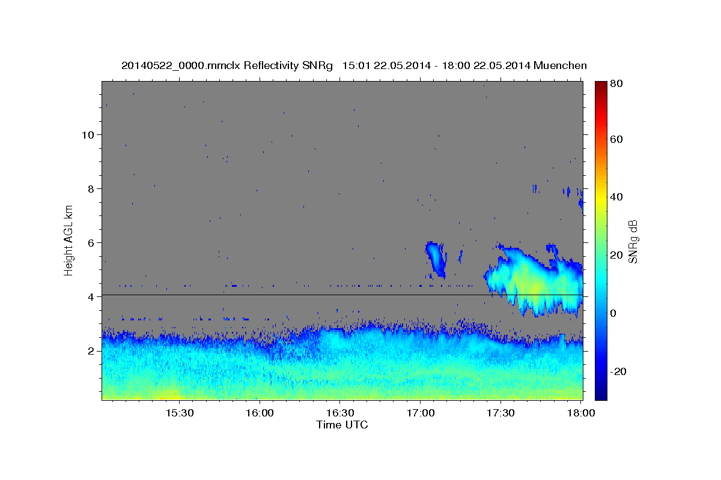Image resolution: width=721 pixels, height=480 pixels.
Task: Click the height axis label 6
Action: tap(91, 242)
